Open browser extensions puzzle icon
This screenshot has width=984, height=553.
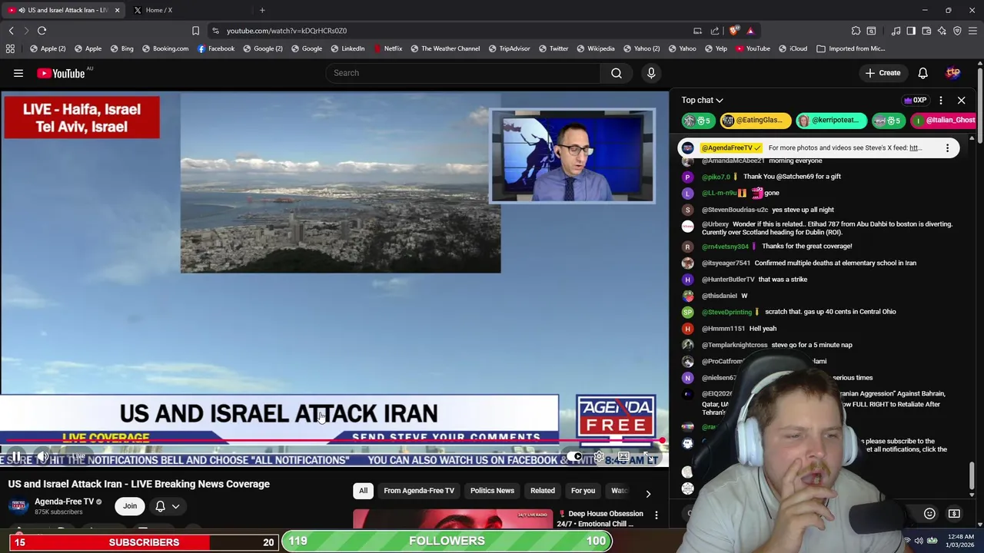click(x=856, y=31)
